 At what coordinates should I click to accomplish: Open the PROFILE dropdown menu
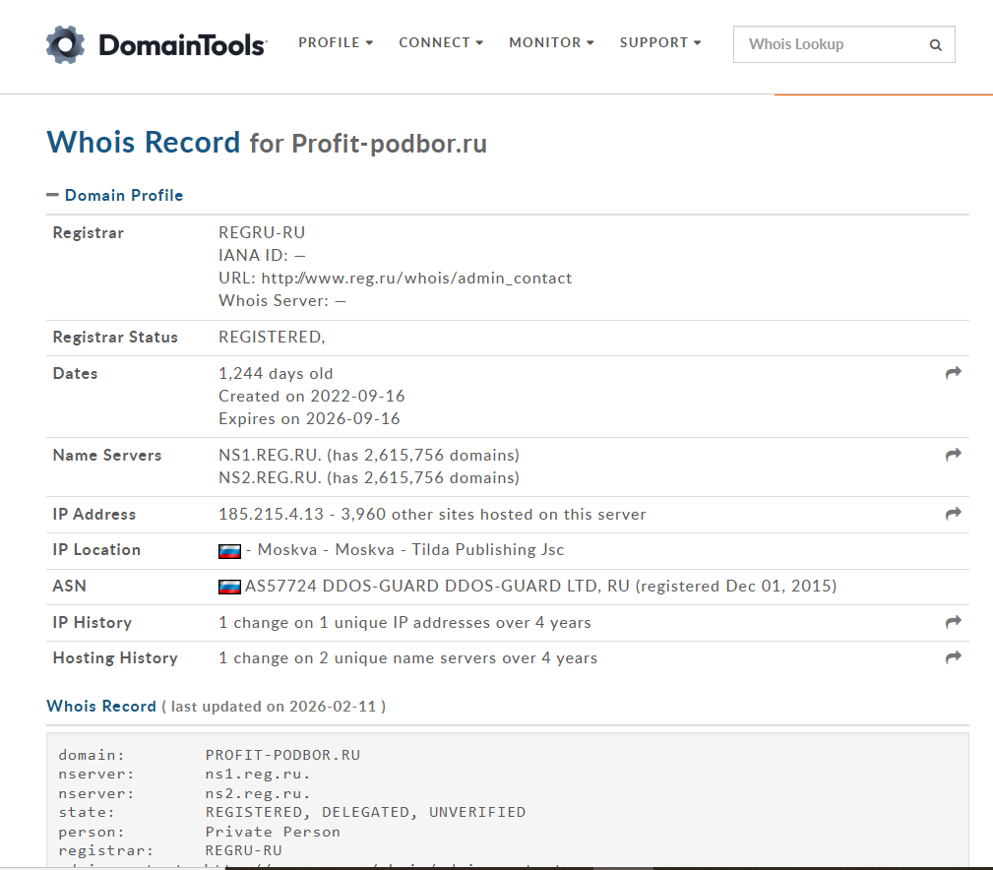336,43
